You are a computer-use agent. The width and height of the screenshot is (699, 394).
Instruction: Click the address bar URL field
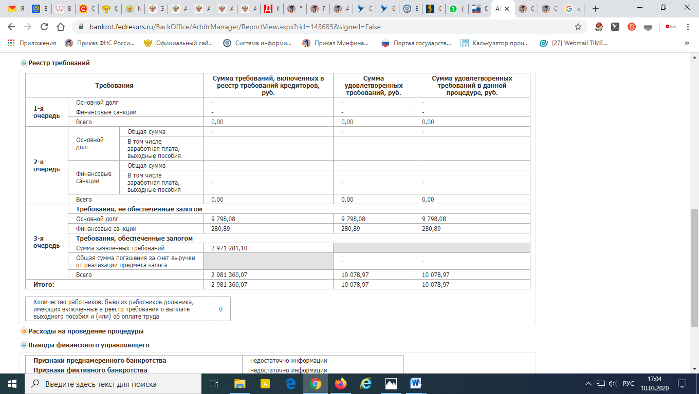(308, 27)
